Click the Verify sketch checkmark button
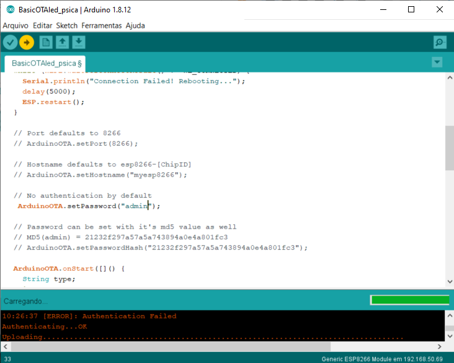 pyautogui.click(x=10, y=43)
